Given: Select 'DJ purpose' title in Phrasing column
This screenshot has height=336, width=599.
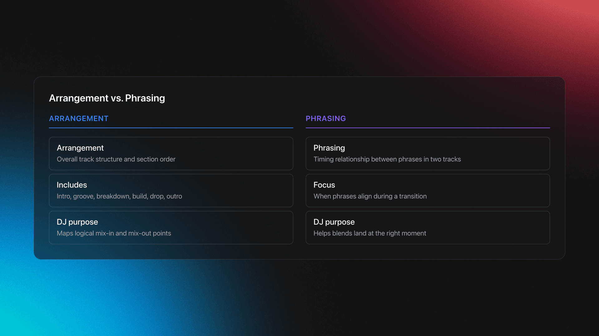Looking at the screenshot, I should pyautogui.click(x=334, y=222).
